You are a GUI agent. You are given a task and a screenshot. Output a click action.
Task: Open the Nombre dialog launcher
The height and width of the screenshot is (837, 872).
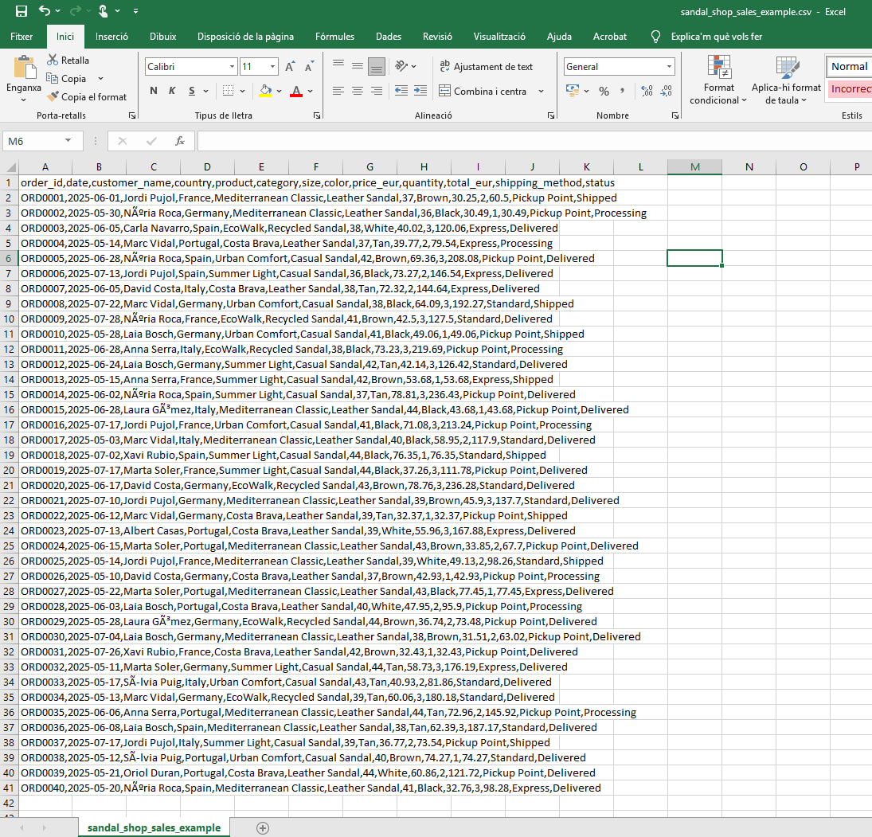pyautogui.click(x=675, y=115)
